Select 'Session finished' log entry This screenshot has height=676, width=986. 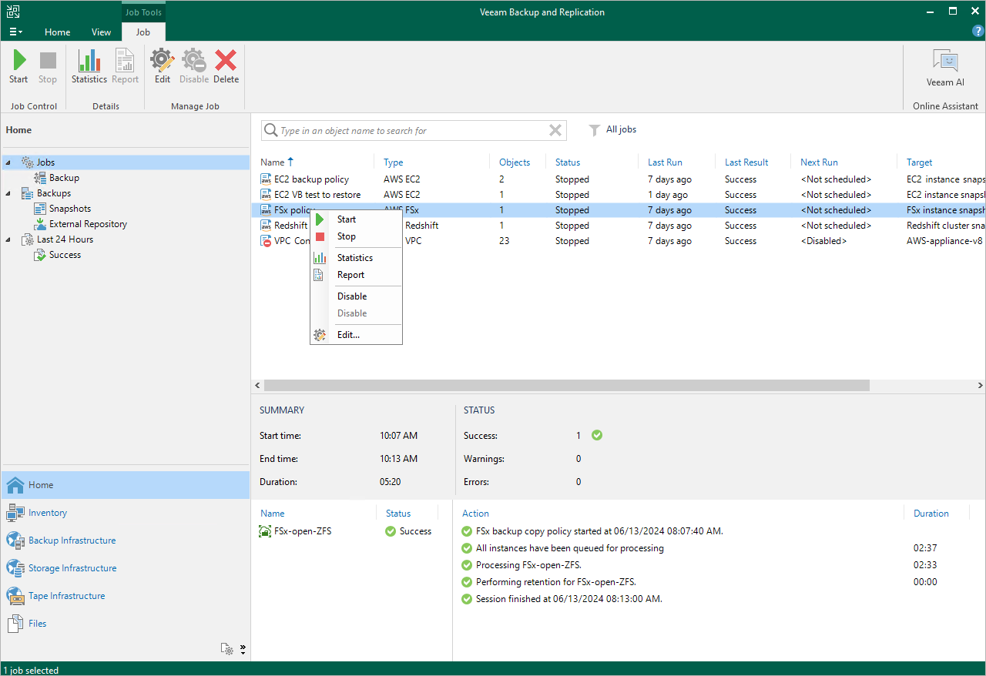coord(568,599)
